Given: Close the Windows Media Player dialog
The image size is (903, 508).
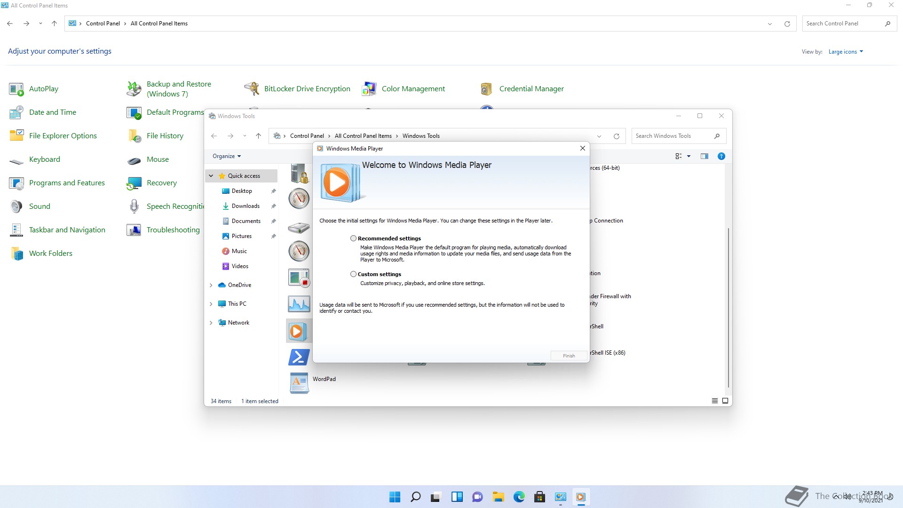Looking at the screenshot, I should click(583, 148).
